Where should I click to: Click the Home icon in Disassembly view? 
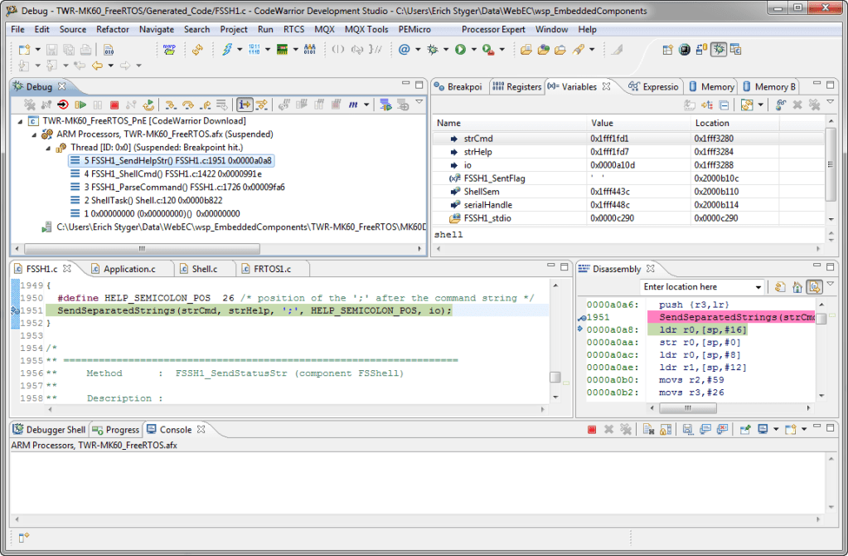(797, 287)
